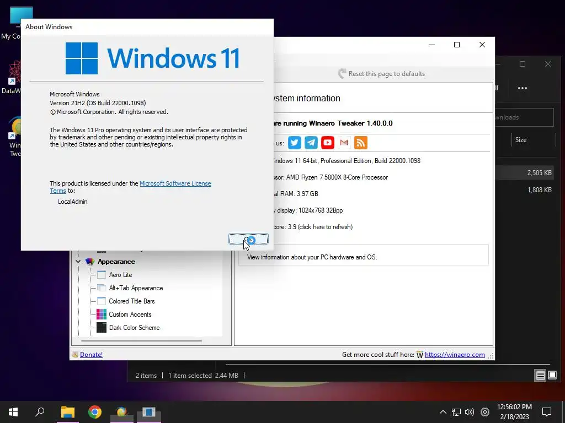Screen dimensions: 565x423
Task: Open Google Chrome from taskbar
Action: [95, 412]
